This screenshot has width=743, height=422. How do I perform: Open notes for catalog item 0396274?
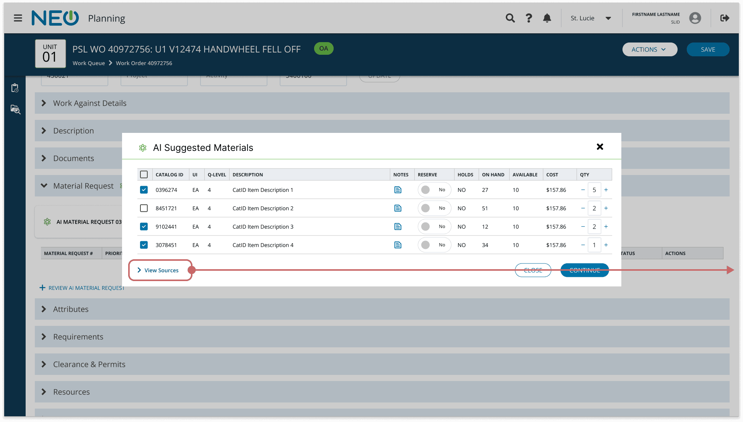coord(398,190)
